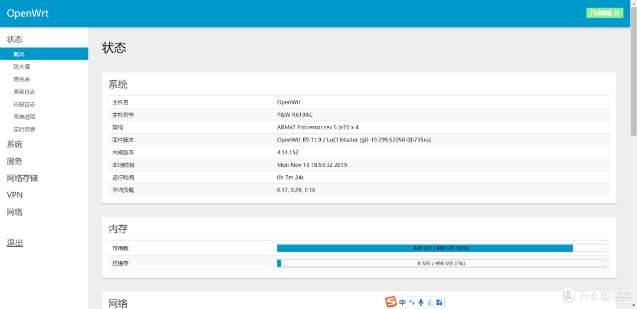Click the OpenWrt header logo link
This screenshot has height=309, width=637.
click(x=27, y=14)
